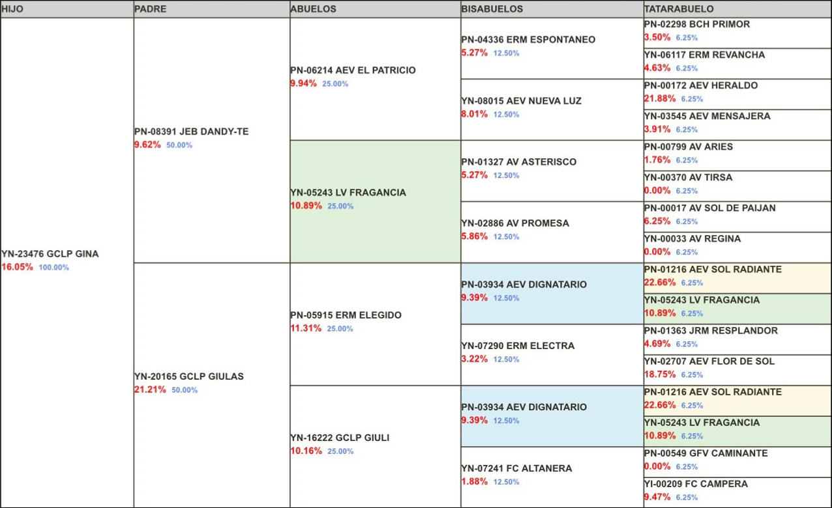Click PN-00172 AEV HERALDO entry

[737, 94]
